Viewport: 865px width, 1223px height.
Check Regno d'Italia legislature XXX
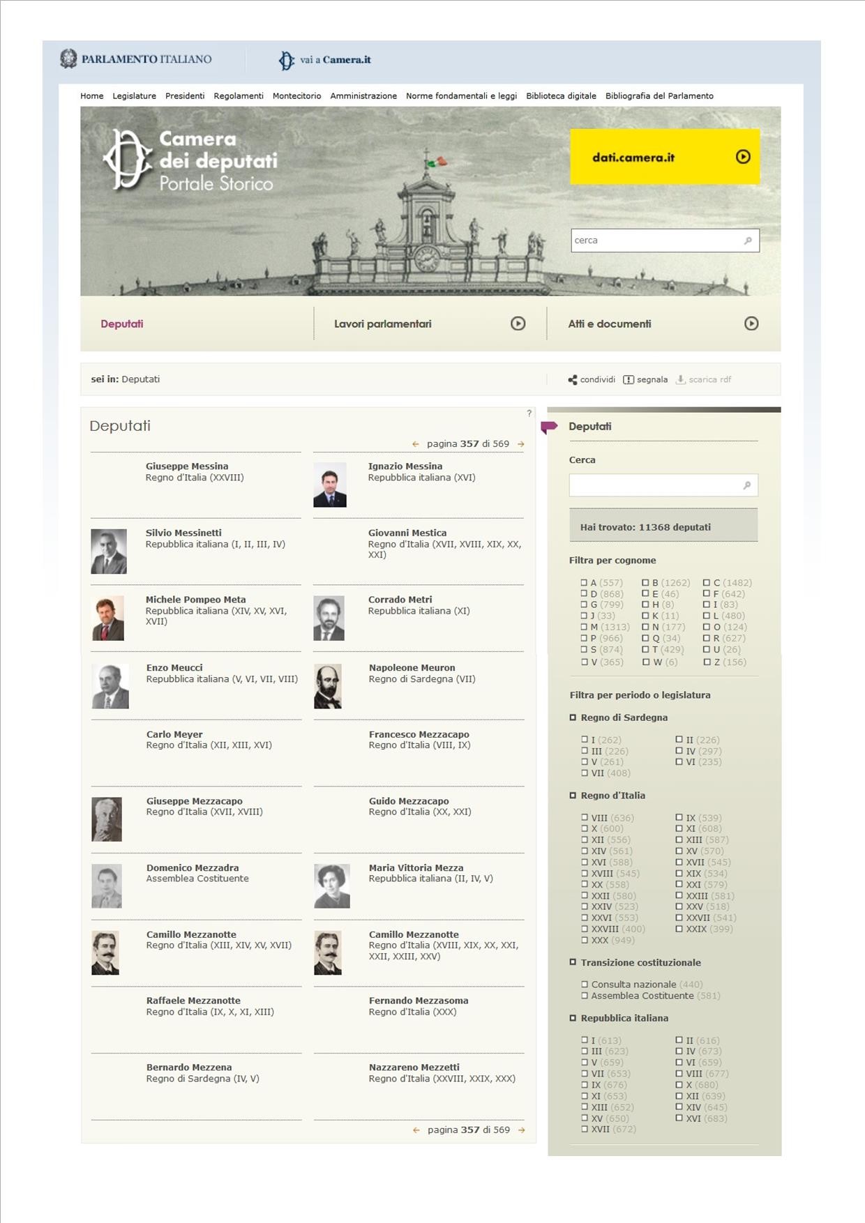point(585,940)
